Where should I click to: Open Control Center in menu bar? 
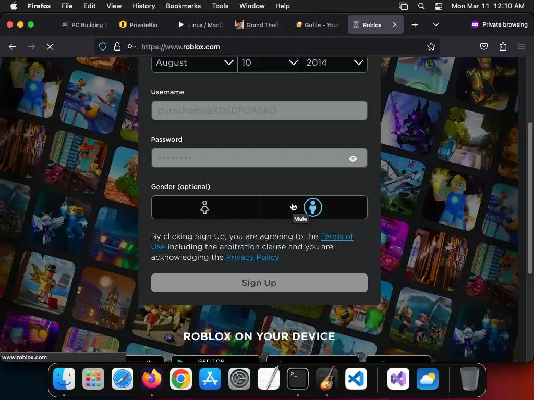click(438, 6)
